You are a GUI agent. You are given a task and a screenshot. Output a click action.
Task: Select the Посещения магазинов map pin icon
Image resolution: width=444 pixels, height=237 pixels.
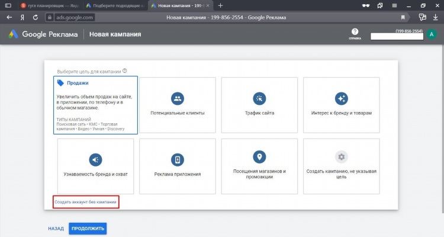point(259,157)
